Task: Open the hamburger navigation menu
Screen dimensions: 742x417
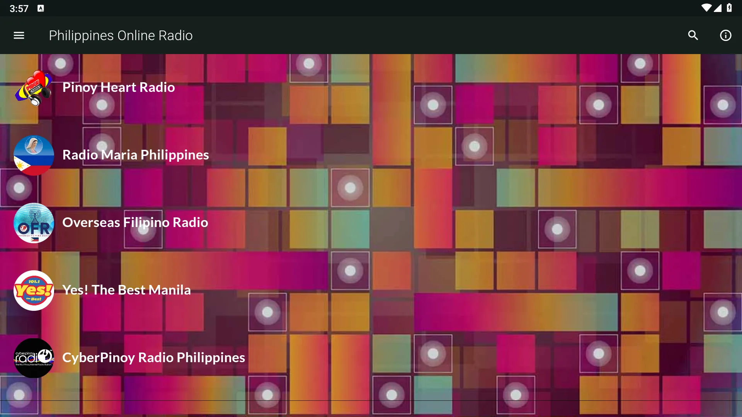Action: [19, 36]
